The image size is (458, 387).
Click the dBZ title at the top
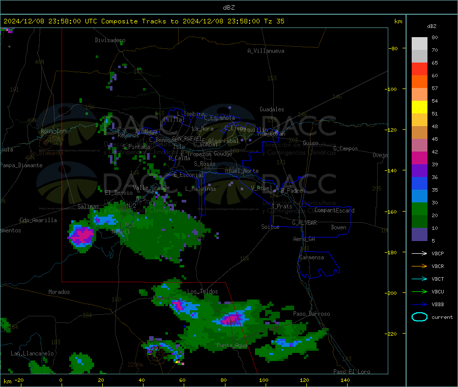click(228, 8)
